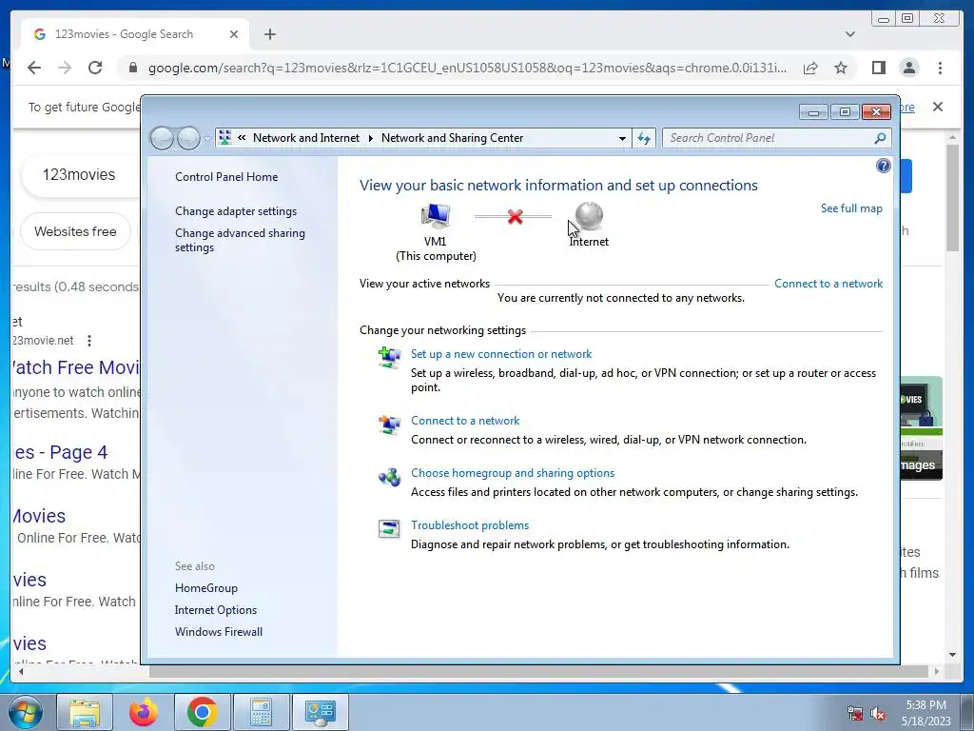The width and height of the screenshot is (974, 731).
Task: Click Network and Sharing Center breadcrumb
Action: pos(452,138)
